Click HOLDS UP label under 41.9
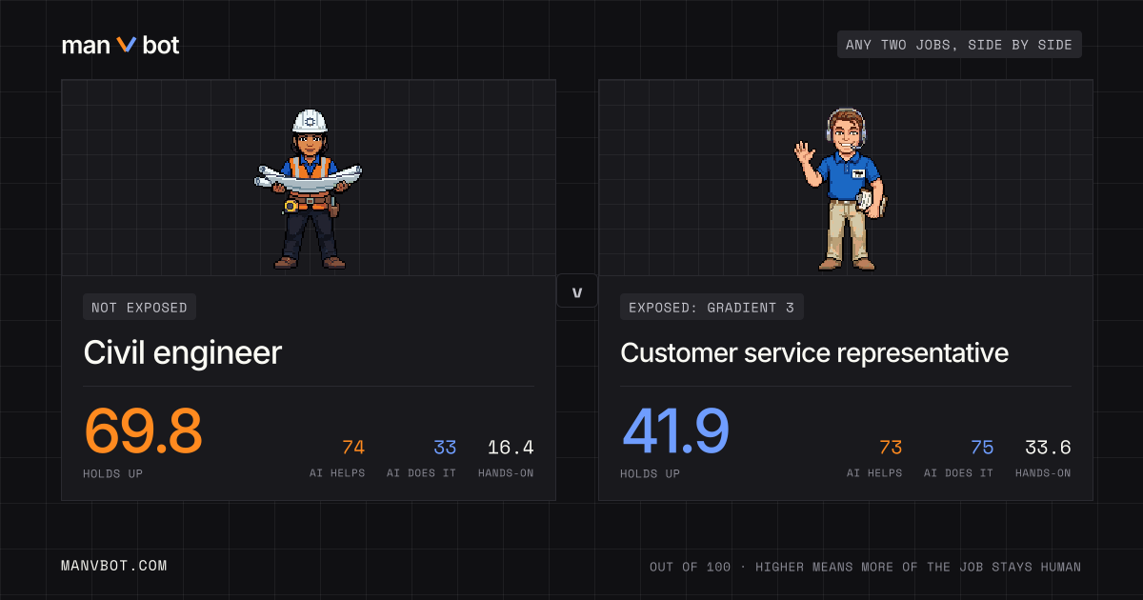 (x=651, y=473)
